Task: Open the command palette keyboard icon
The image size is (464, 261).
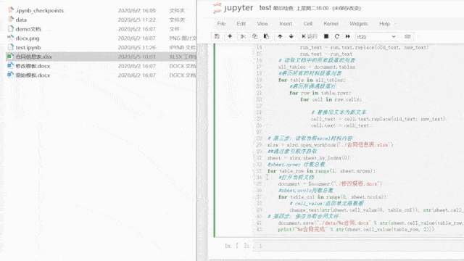Action: tap(407, 36)
